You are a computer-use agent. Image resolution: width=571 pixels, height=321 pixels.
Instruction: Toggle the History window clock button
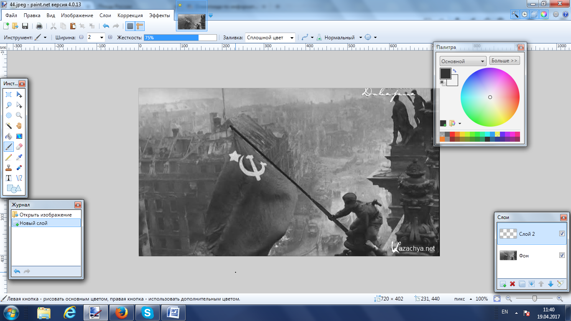click(x=525, y=14)
